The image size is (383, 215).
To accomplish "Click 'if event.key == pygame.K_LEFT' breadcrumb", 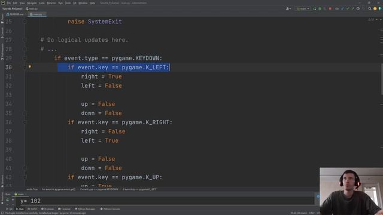I will [x=139, y=189].
